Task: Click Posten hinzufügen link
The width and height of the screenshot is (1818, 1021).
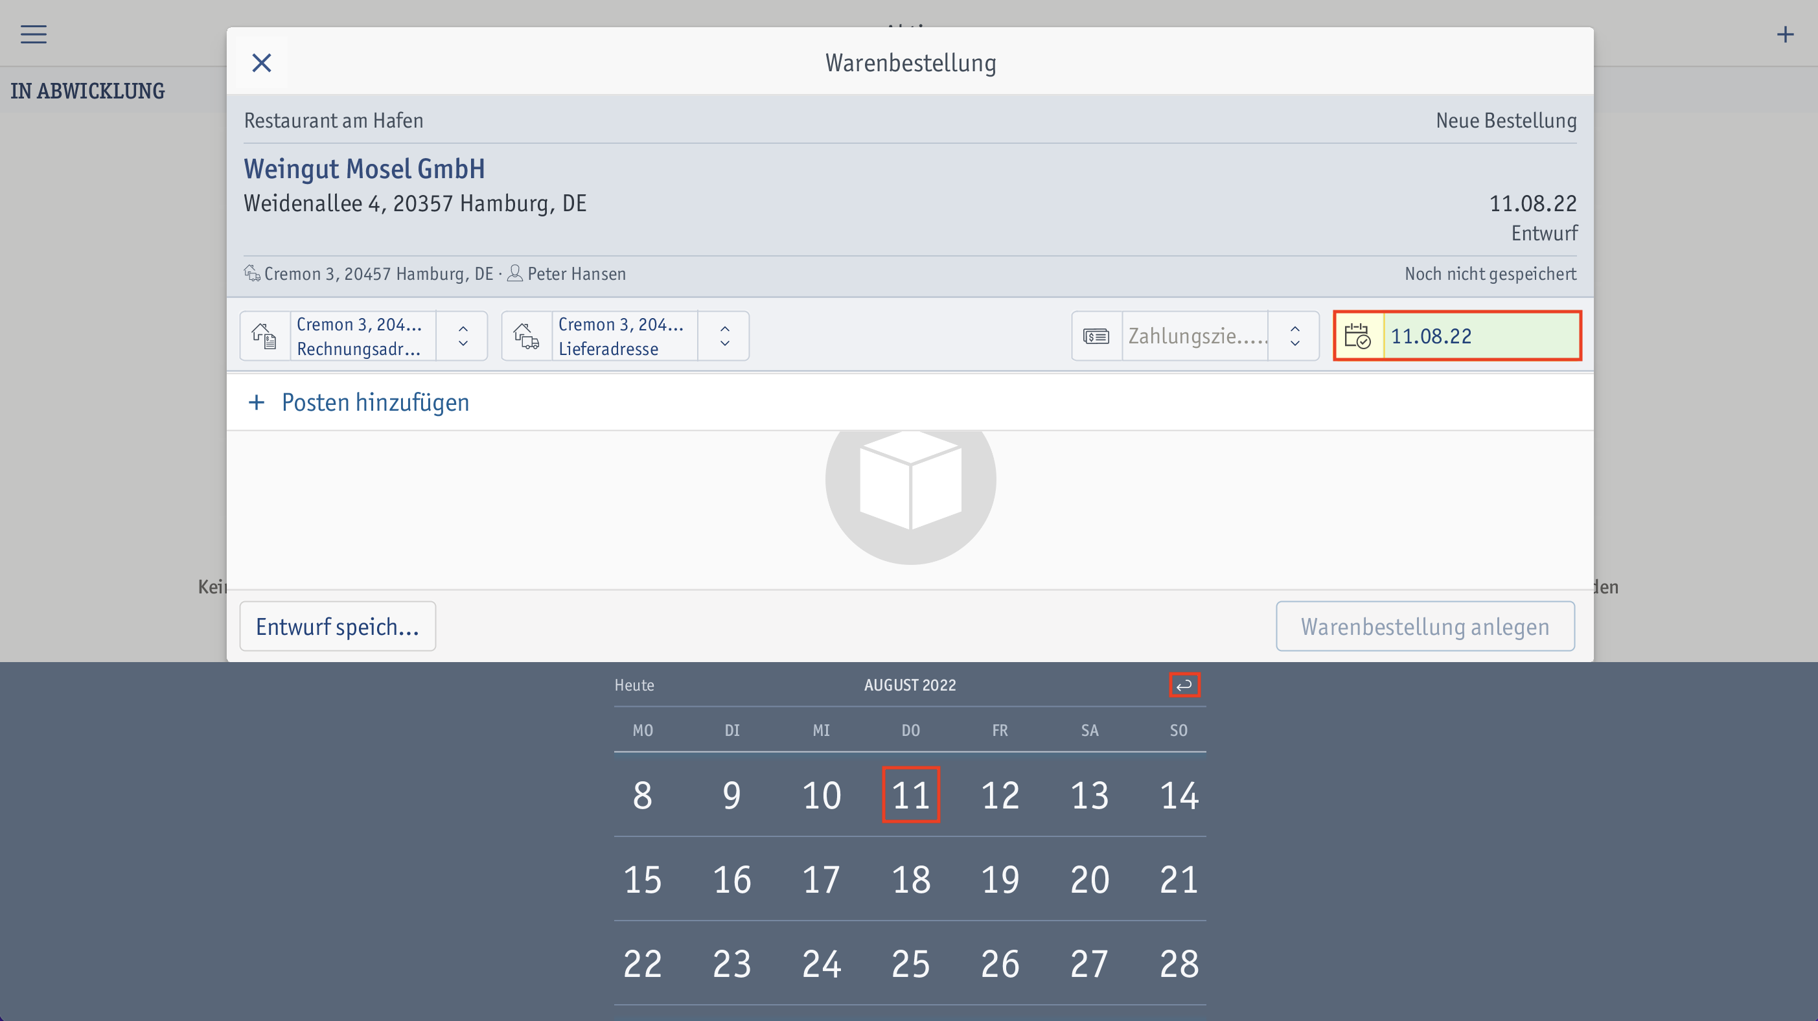Action: point(376,402)
